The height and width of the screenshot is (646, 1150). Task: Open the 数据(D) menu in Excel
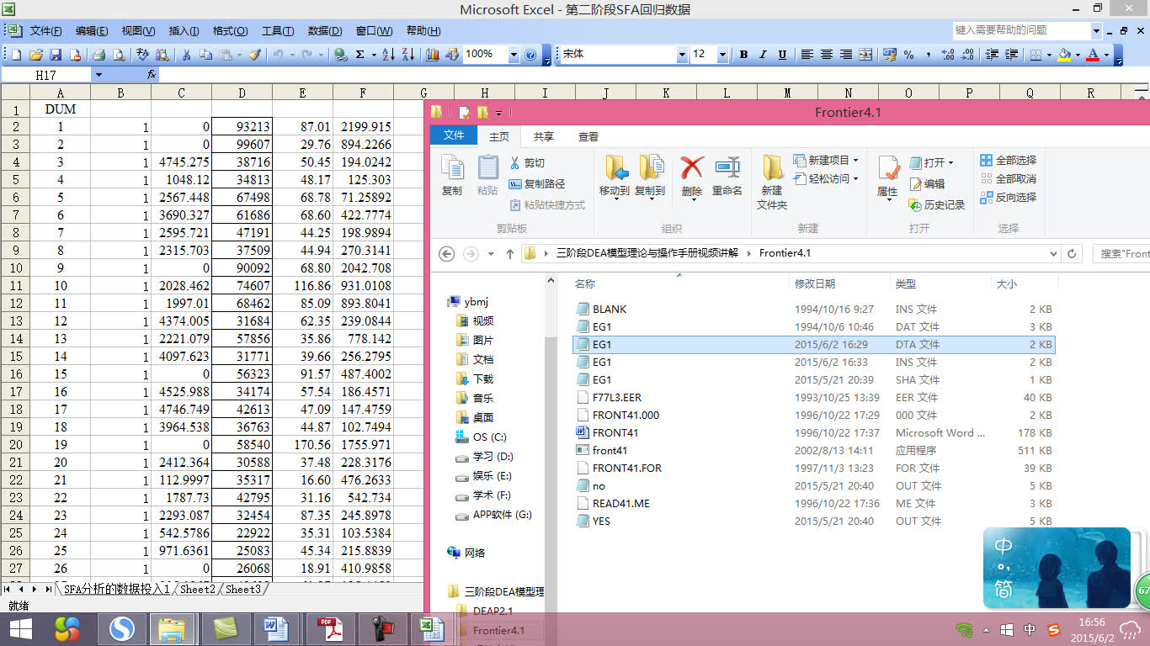click(325, 31)
